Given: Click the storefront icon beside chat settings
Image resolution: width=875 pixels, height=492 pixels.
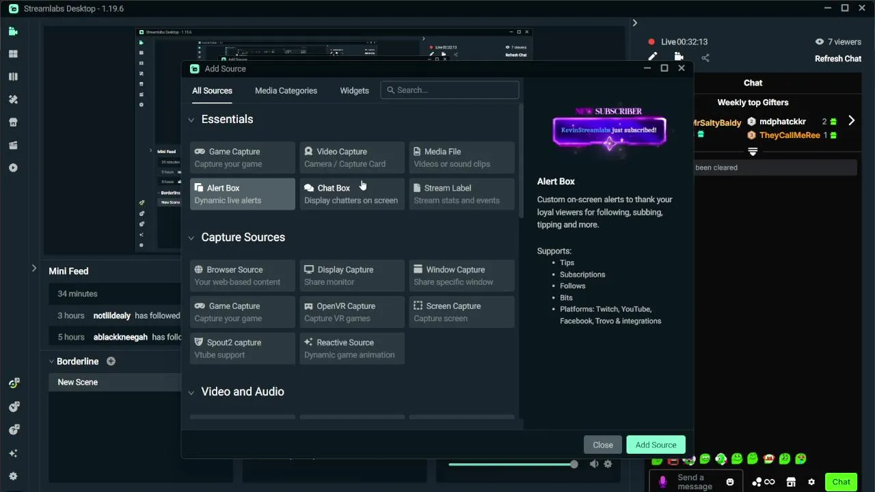Looking at the screenshot, I should pyautogui.click(x=791, y=482).
